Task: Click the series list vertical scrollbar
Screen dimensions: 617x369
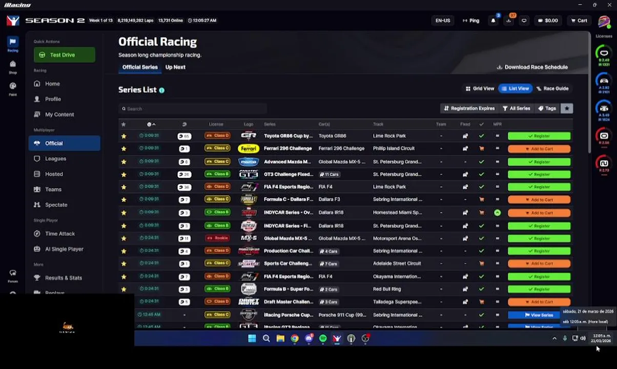Action: tap(589, 92)
